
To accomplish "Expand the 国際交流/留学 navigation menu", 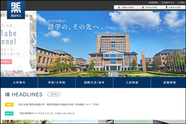I will point(94,82).
